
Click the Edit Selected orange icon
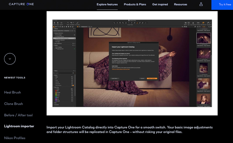tap(203, 23)
